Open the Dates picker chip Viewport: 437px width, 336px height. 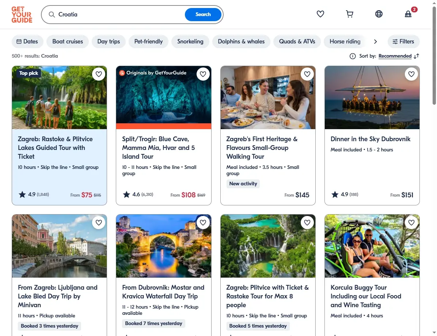[x=27, y=42]
